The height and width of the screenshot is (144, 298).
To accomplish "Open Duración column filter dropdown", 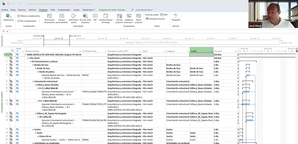I will click(x=235, y=51).
